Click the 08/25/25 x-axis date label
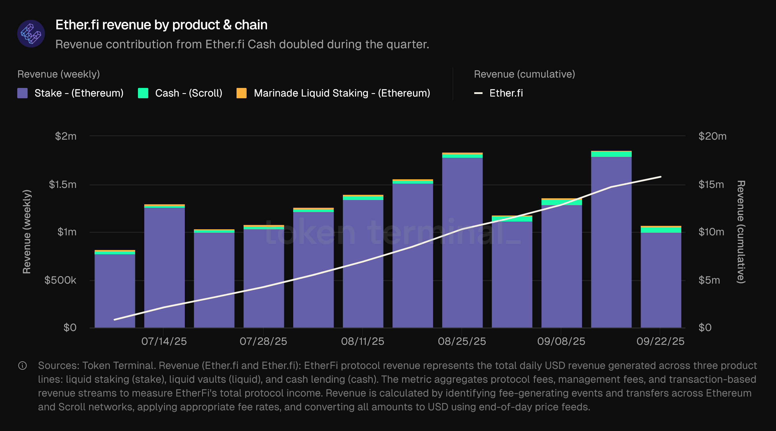The height and width of the screenshot is (431, 776). click(462, 341)
